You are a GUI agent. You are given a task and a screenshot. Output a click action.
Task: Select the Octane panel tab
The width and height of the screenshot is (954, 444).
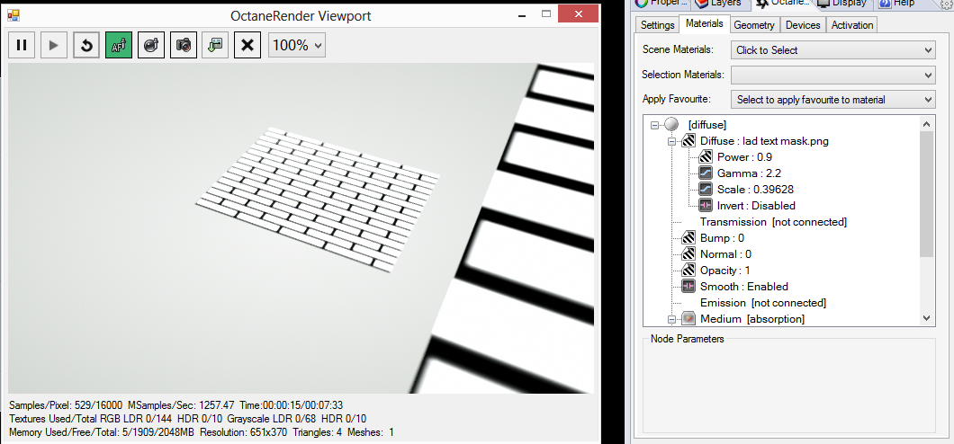(782, 4)
